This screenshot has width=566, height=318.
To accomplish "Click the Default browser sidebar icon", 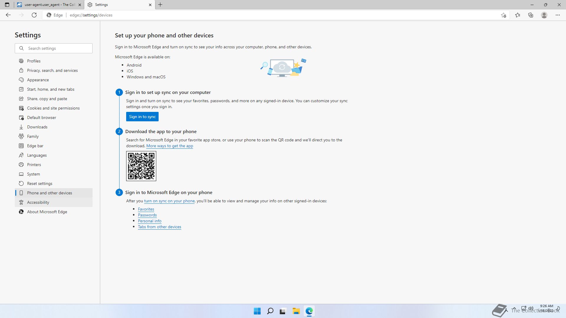I will click(x=21, y=117).
